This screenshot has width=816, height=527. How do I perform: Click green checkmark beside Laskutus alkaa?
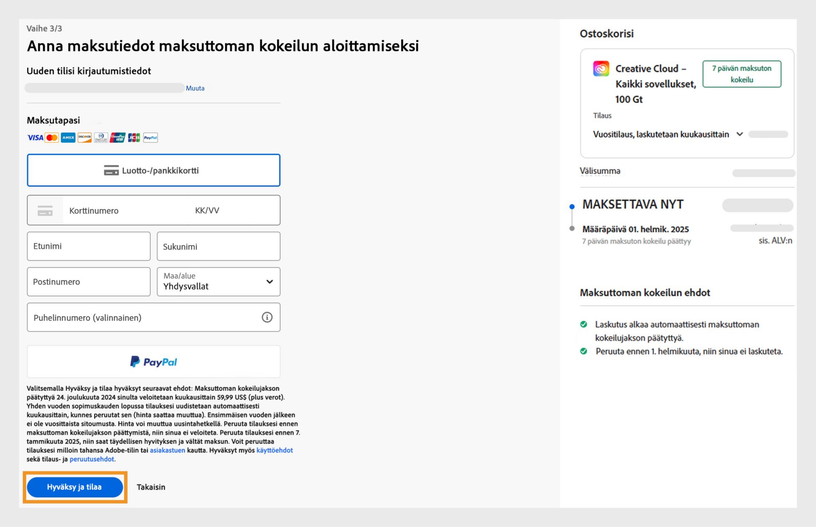click(x=584, y=324)
